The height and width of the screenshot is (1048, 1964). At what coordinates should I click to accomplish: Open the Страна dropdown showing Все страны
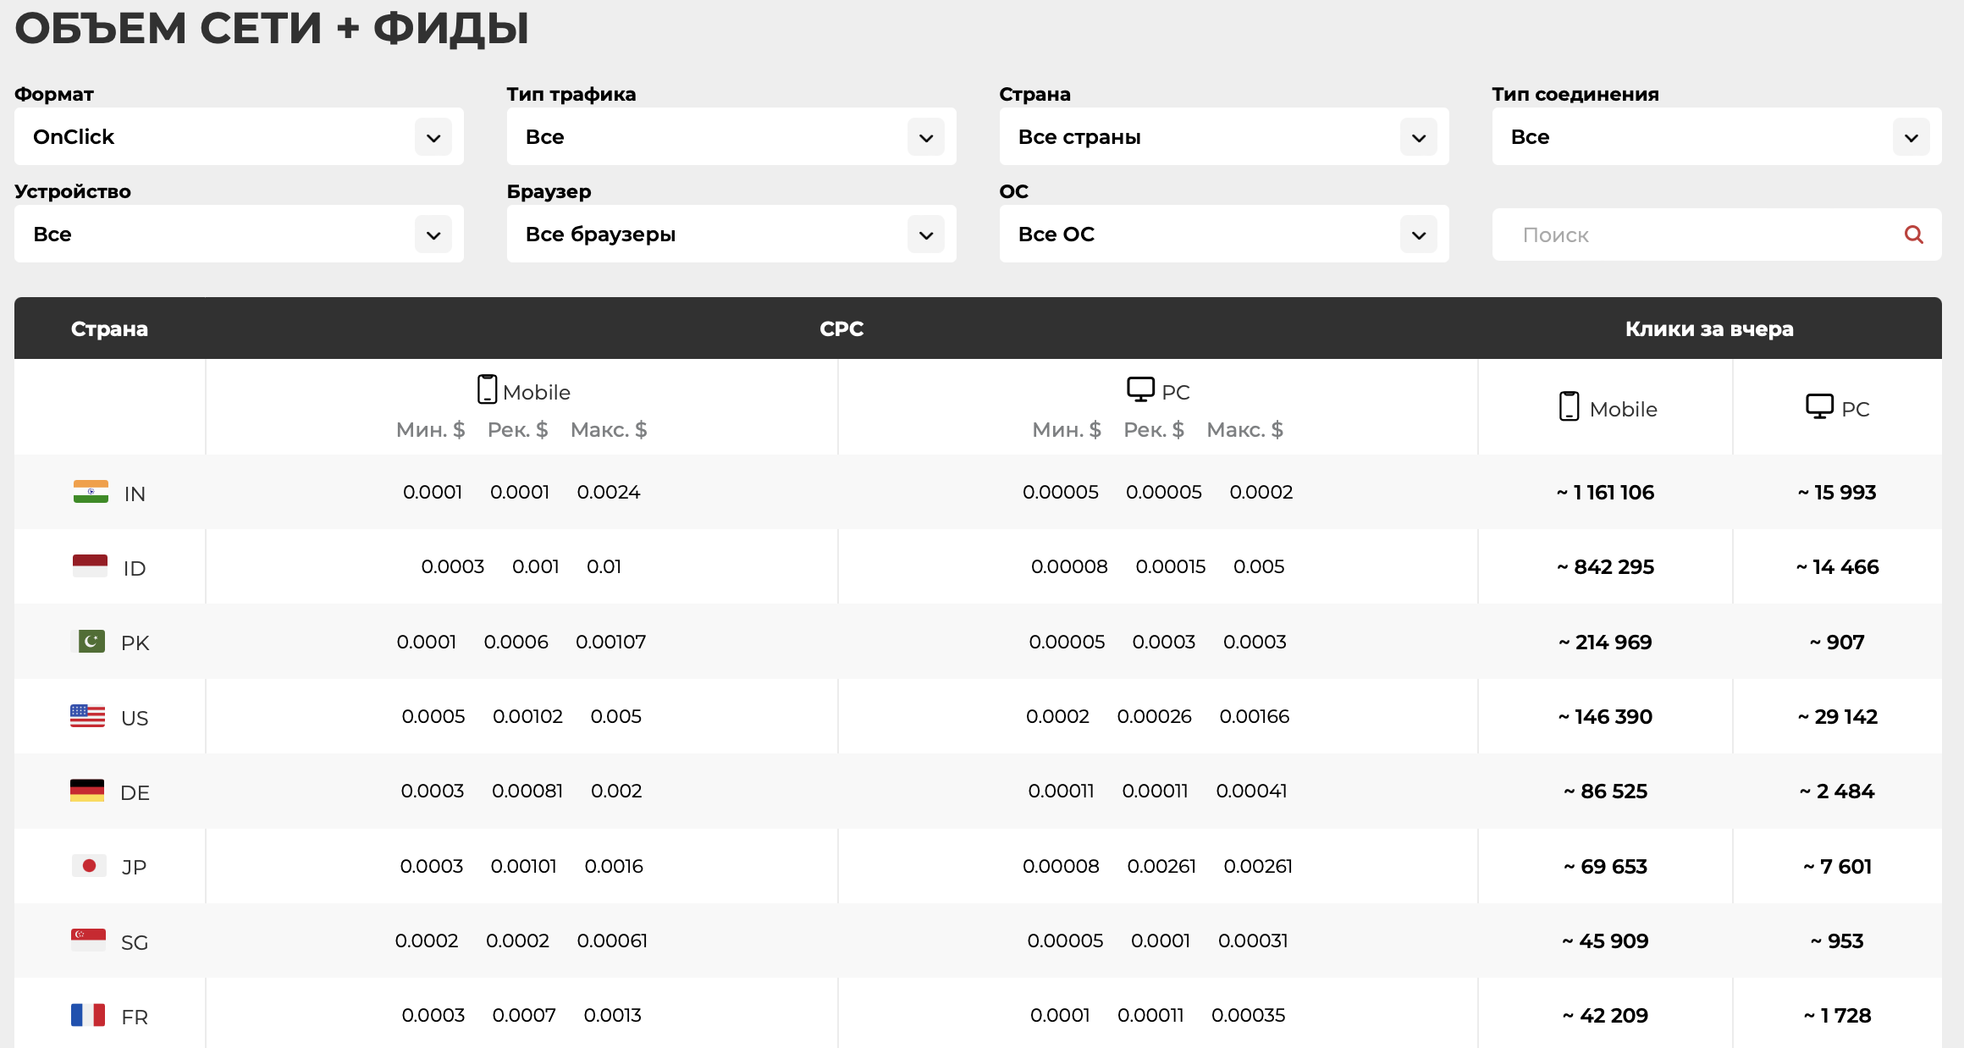[1224, 136]
